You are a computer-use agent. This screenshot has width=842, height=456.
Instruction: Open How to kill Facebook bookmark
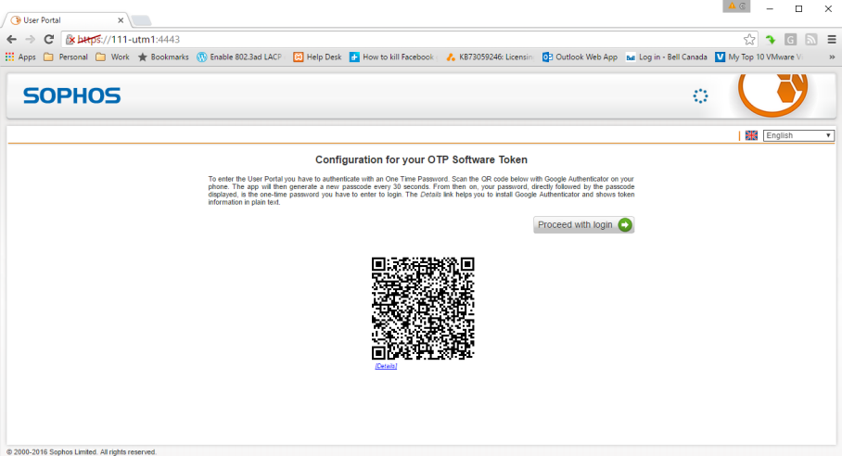[392, 57]
